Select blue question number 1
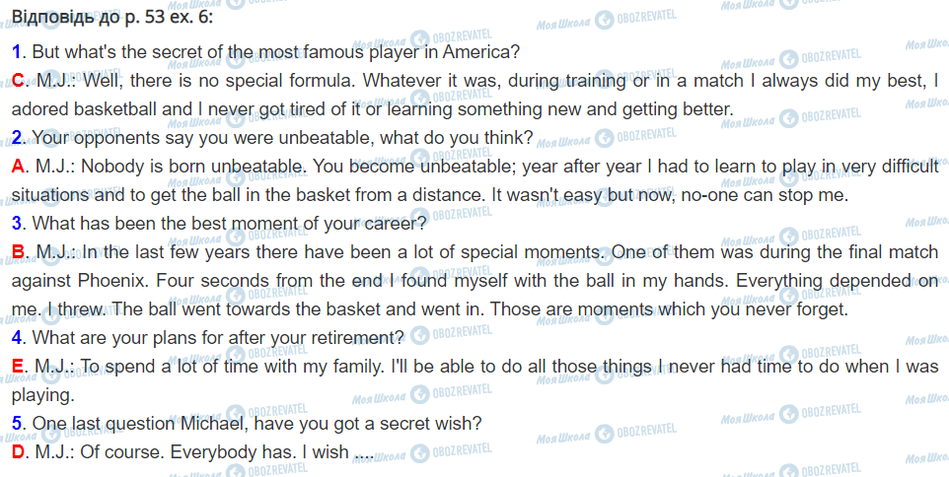The image size is (949, 477). [18, 50]
